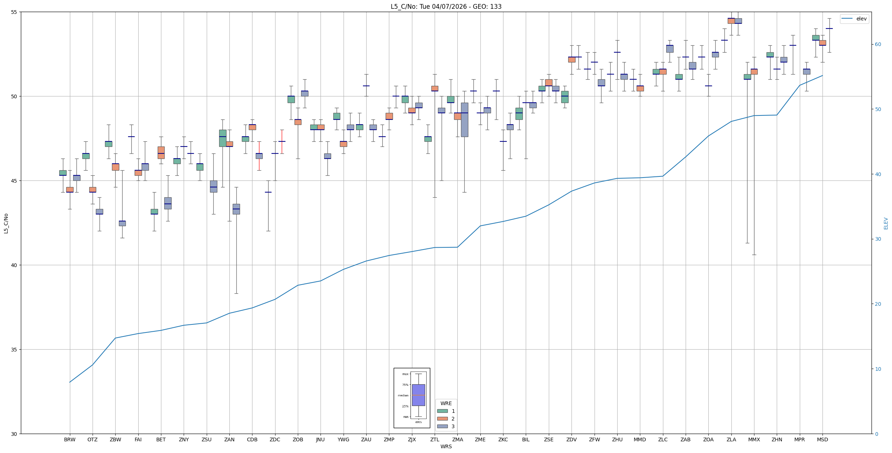This screenshot has width=892, height=453.
Task: Click the WRS x-axis label
Action: click(x=446, y=446)
